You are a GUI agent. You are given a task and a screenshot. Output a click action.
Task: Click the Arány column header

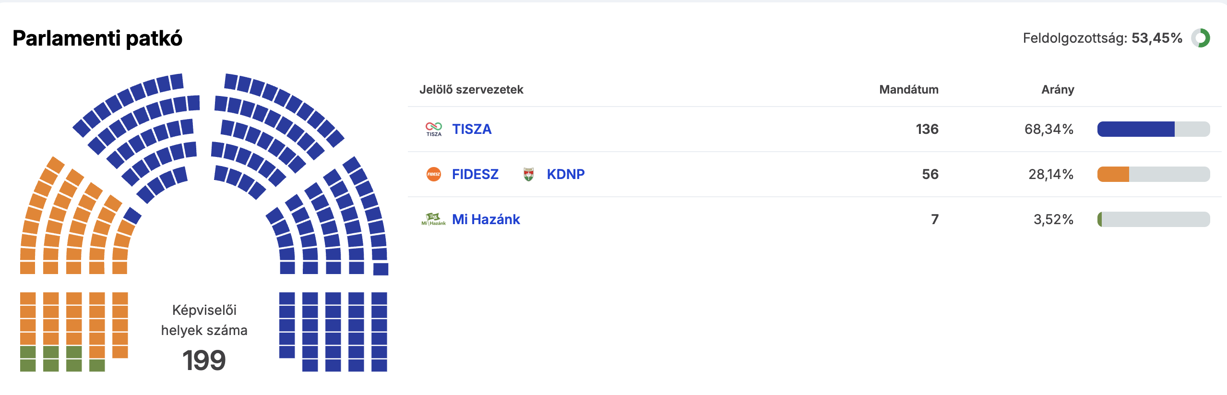click(x=1057, y=90)
